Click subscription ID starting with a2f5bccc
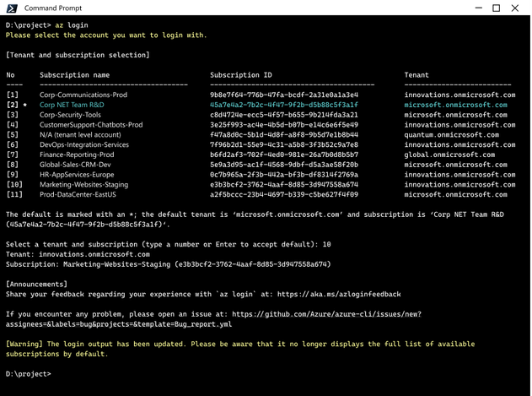 pos(284,194)
